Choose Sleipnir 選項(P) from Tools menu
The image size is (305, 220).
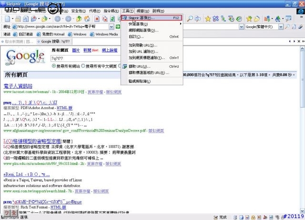[152, 18]
